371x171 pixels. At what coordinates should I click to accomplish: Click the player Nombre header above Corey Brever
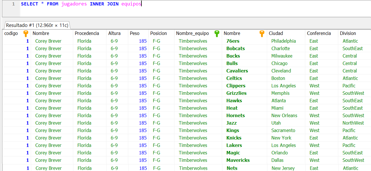tap(41, 33)
